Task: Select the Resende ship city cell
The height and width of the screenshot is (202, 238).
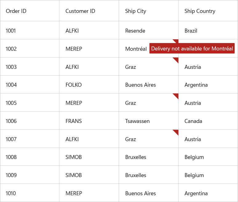Action: [x=135, y=31]
